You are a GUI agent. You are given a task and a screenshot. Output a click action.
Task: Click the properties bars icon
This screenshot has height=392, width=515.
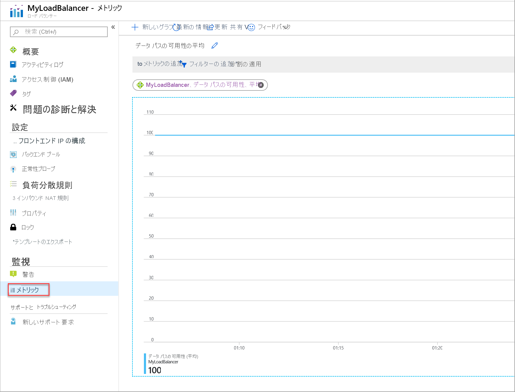(13, 213)
